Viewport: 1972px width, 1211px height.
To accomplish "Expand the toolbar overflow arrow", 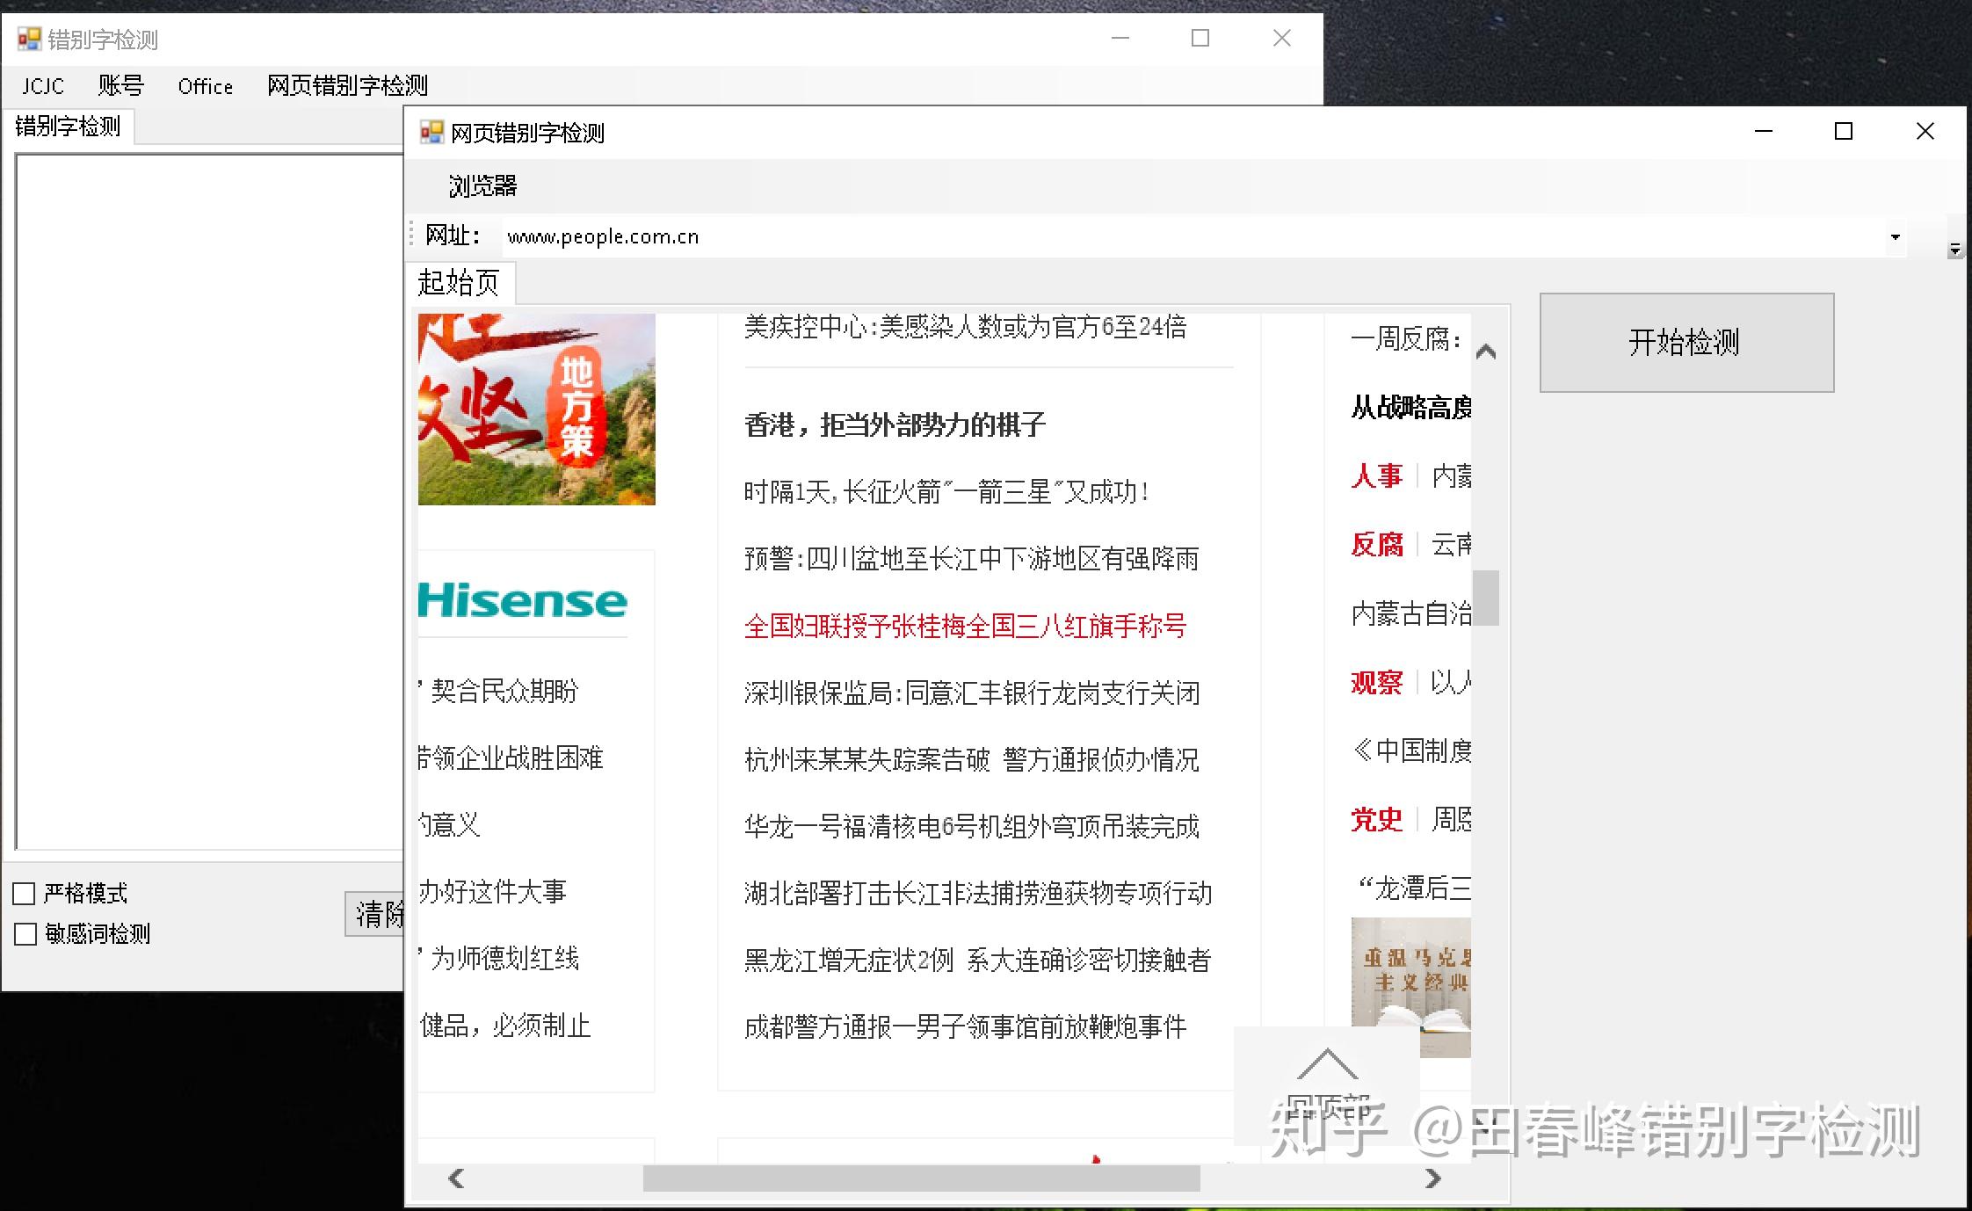I will click(x=1954, y=250).
